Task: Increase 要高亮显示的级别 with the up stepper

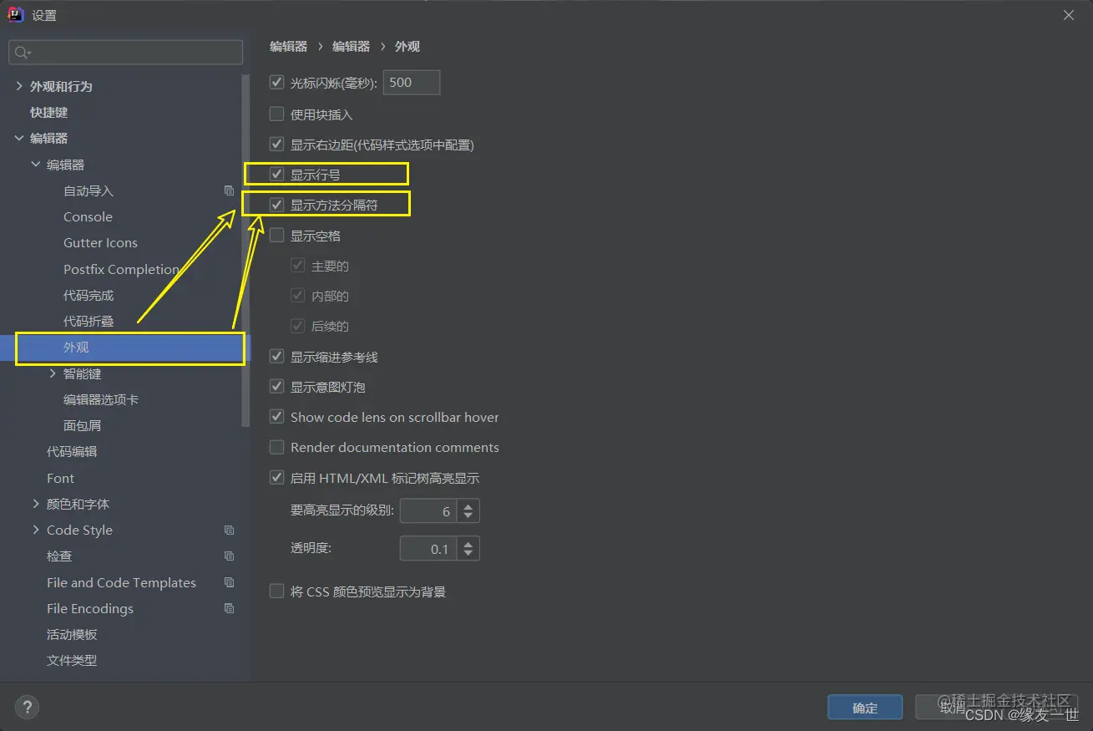Action: pos(468,505)
